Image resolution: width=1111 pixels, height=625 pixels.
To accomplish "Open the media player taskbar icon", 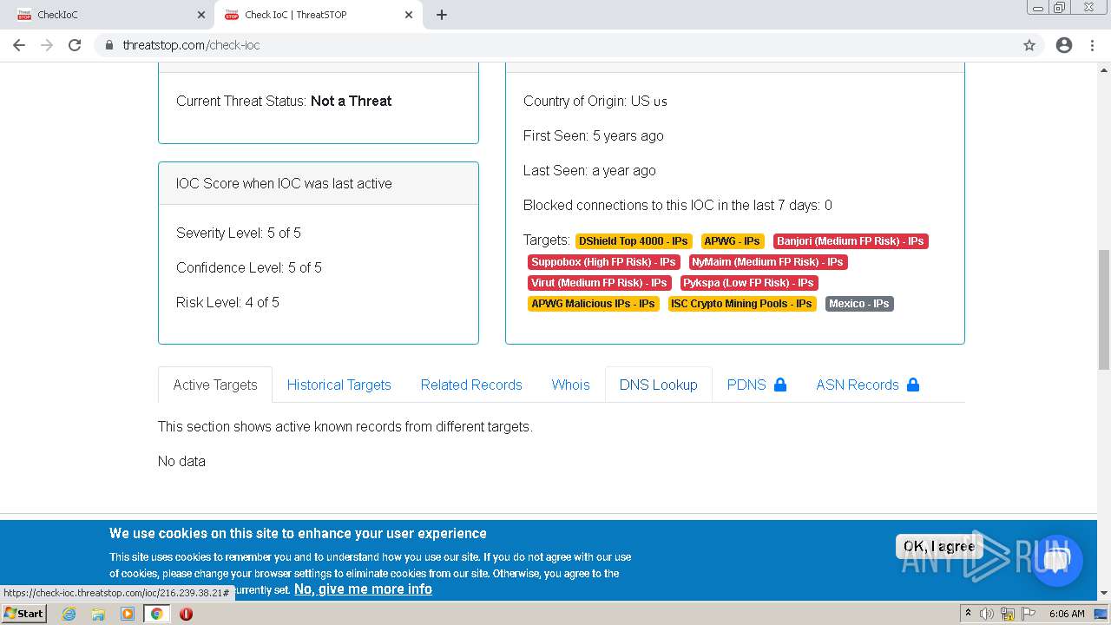I will pyautogui.click(x=128, y=614).
